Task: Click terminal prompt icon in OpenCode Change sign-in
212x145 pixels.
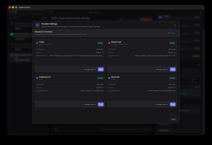Action: coord(154,104)
